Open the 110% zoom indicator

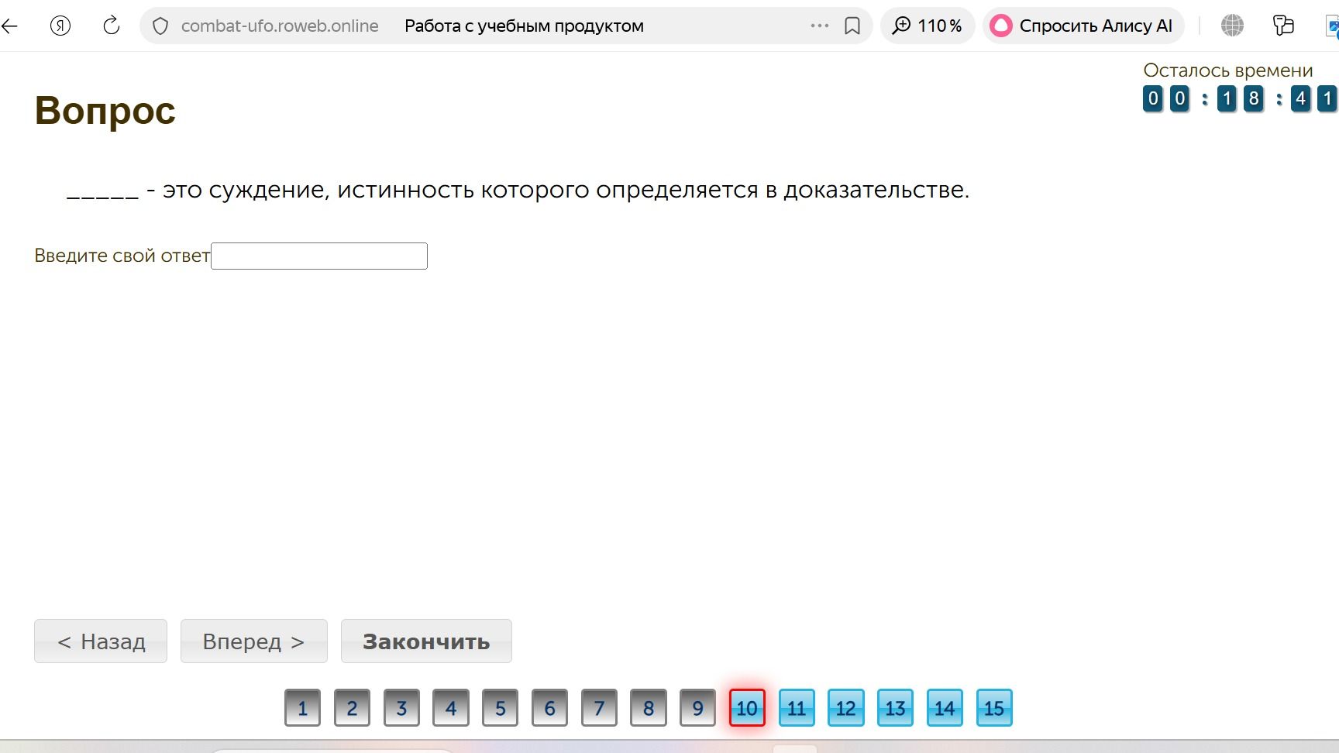pos(927,26)
